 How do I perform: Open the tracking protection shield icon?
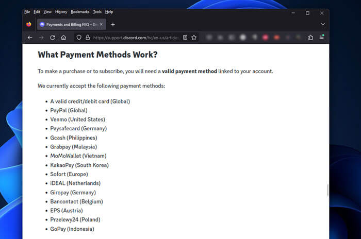(x=79, y=38)
